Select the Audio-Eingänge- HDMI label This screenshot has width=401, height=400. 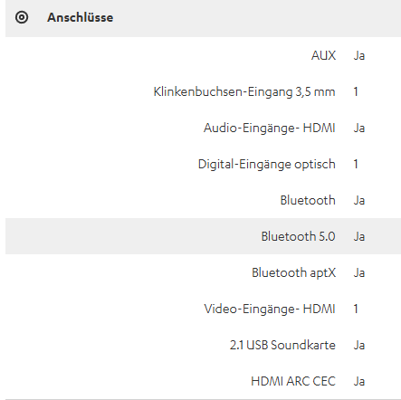point(270,128)
